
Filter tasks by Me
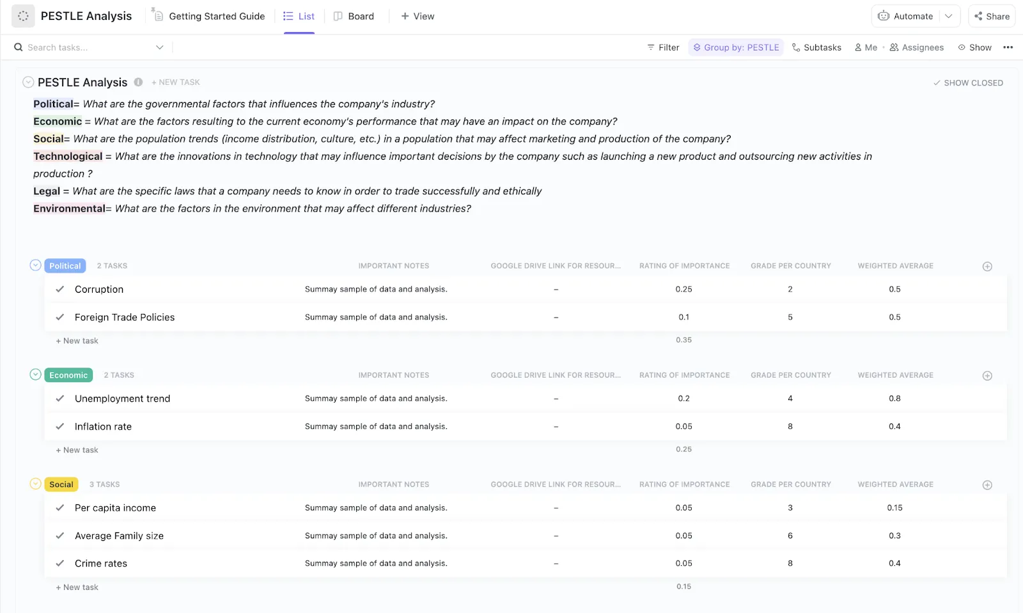point(866,47)
